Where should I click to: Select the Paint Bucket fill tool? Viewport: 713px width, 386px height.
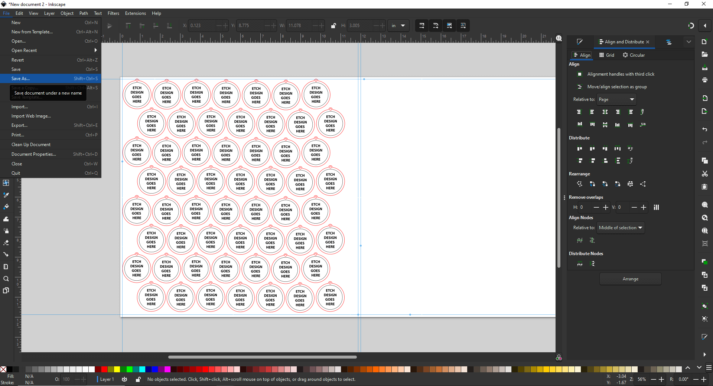tap(6, 206)
